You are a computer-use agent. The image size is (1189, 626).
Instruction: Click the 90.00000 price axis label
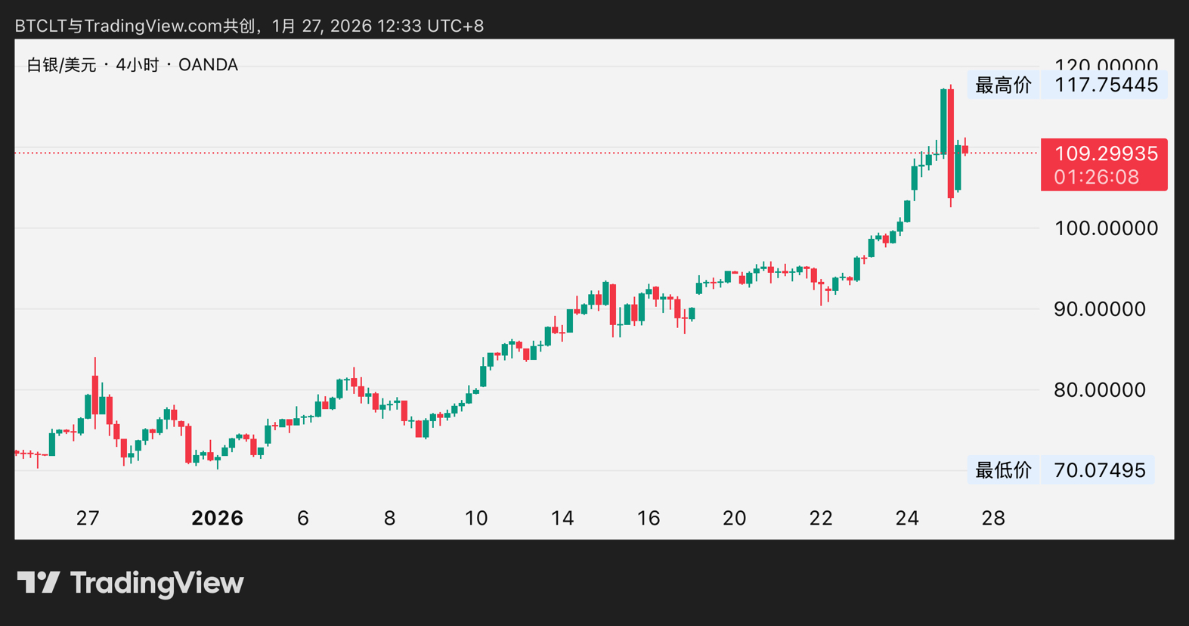[1099, 308]
